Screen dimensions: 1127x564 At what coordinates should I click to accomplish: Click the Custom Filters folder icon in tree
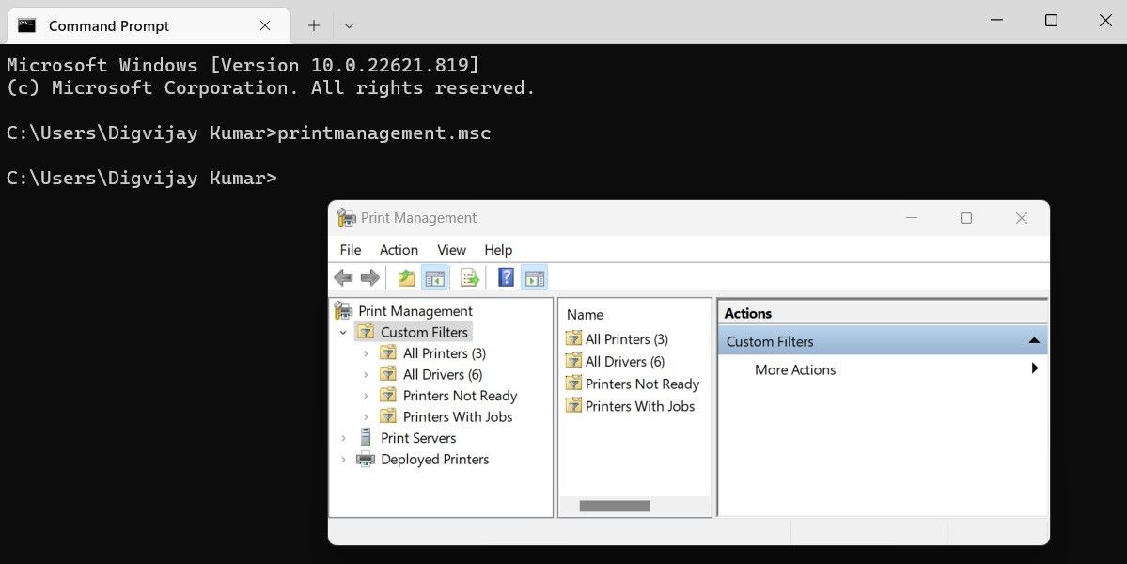[x=366, y=332]
